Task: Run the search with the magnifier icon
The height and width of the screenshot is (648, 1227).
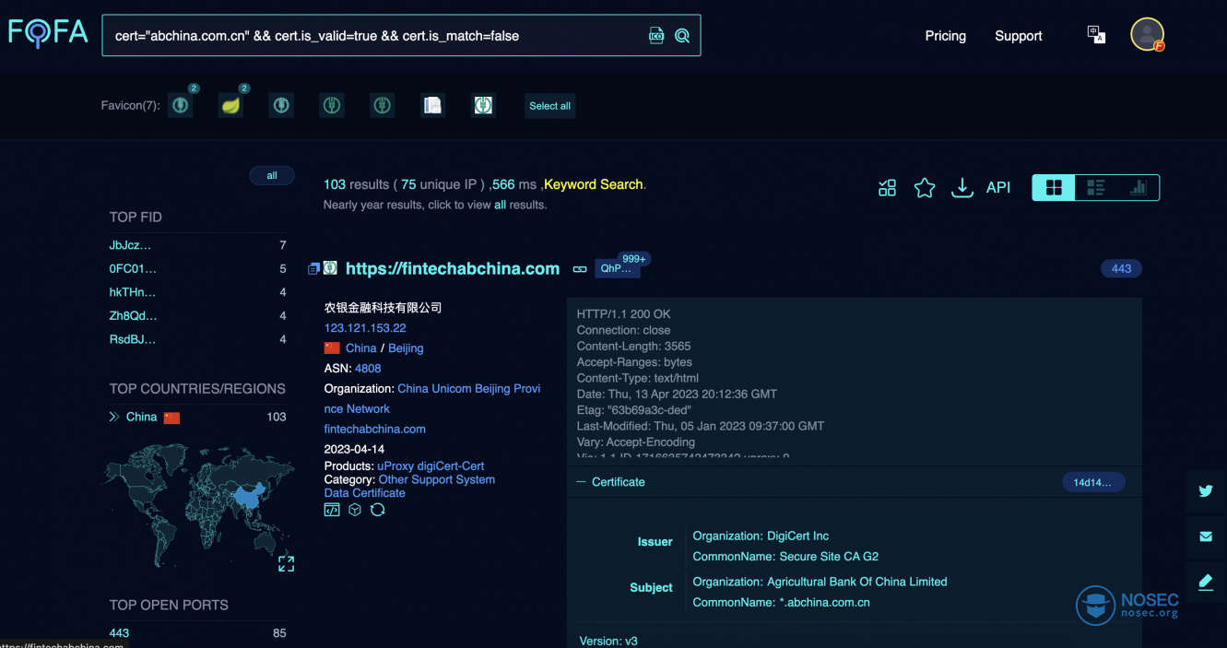Action: tap(682, 36)
